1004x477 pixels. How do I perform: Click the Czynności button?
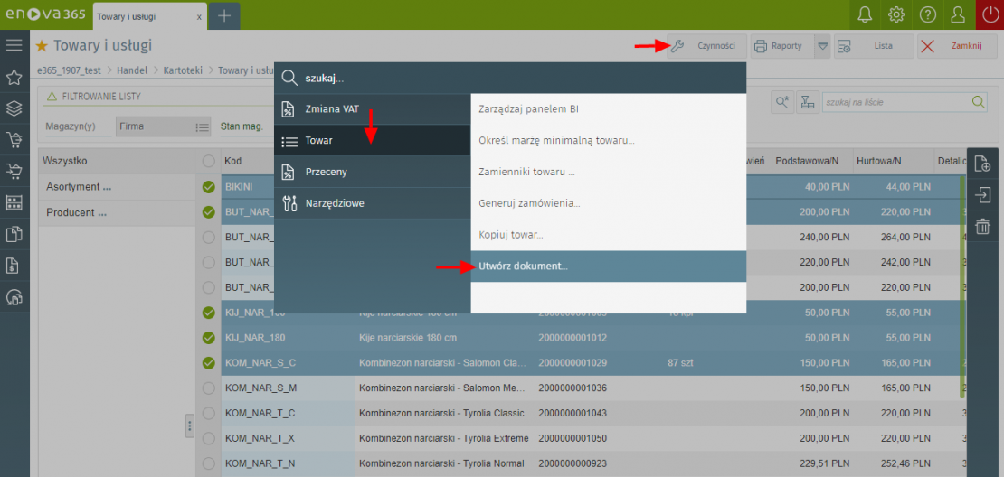click(706, 46)
